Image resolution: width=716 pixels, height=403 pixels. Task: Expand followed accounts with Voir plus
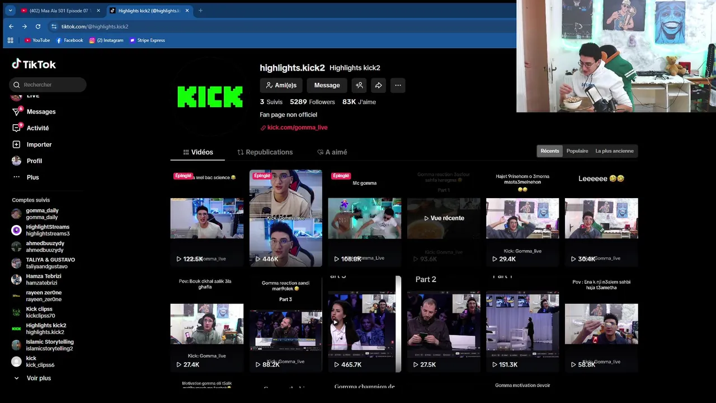click(32, 378)
